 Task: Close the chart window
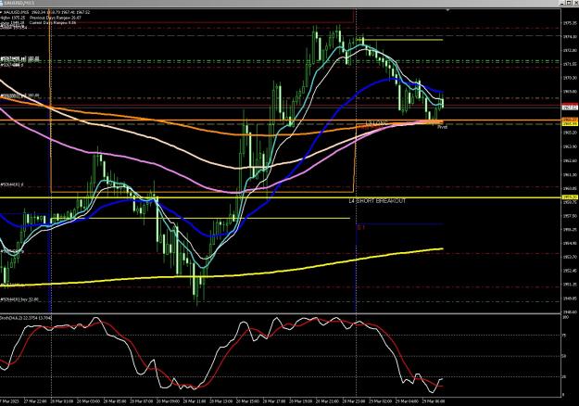tap(575, 3)
